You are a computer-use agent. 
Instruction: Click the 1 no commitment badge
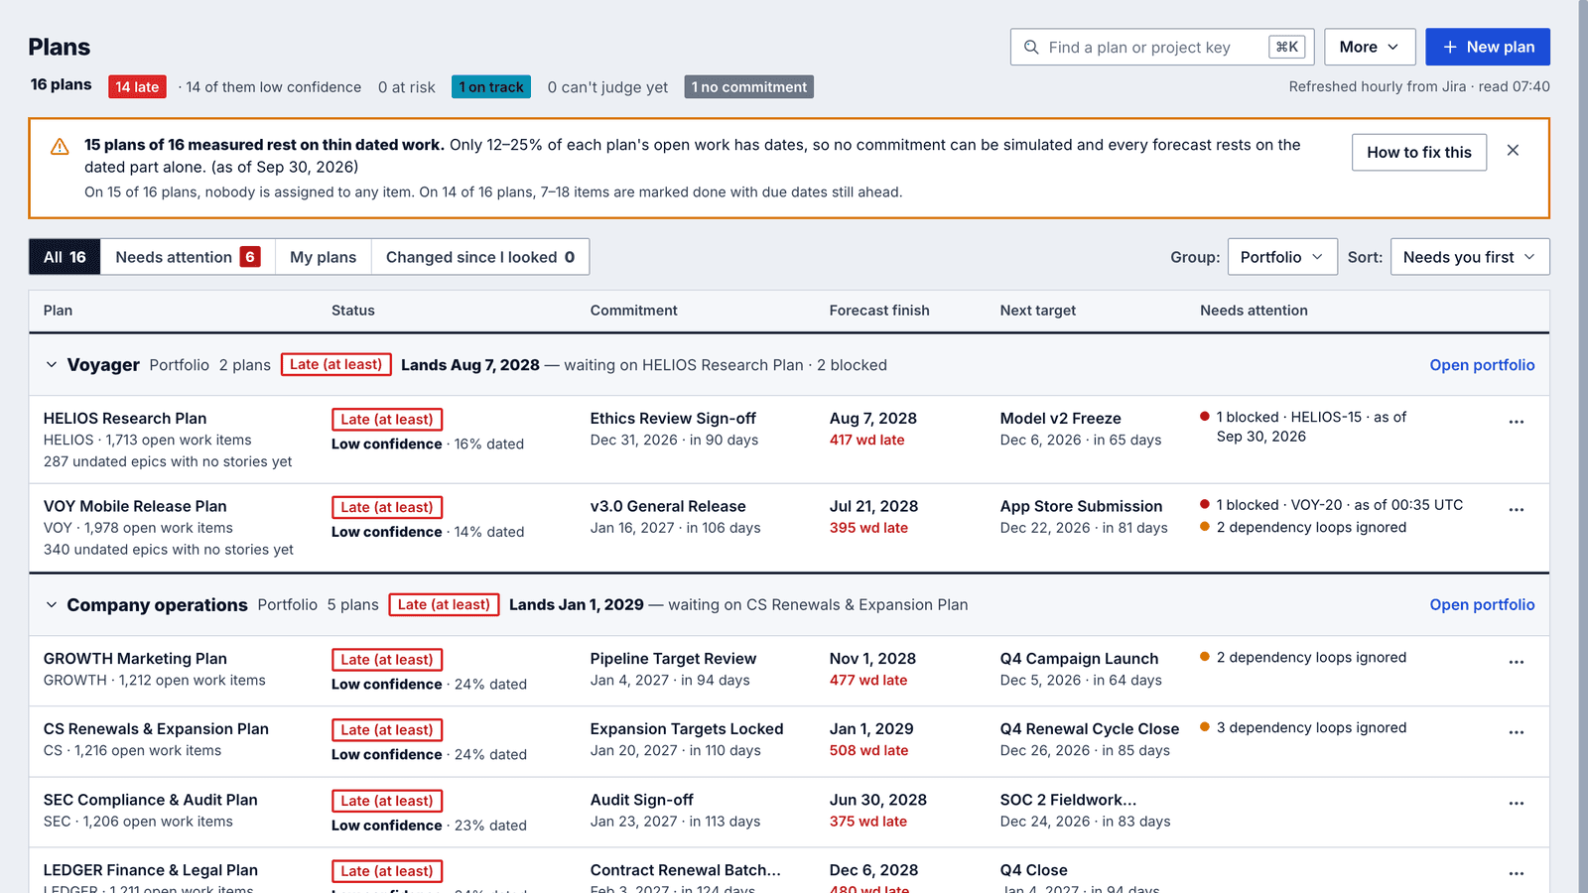click(x=749, y=86)
